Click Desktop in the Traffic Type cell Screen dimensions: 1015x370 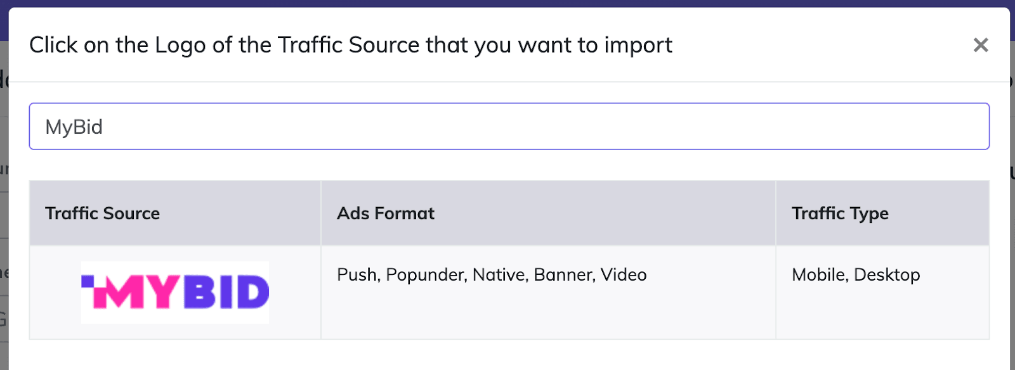pos(887,275)
